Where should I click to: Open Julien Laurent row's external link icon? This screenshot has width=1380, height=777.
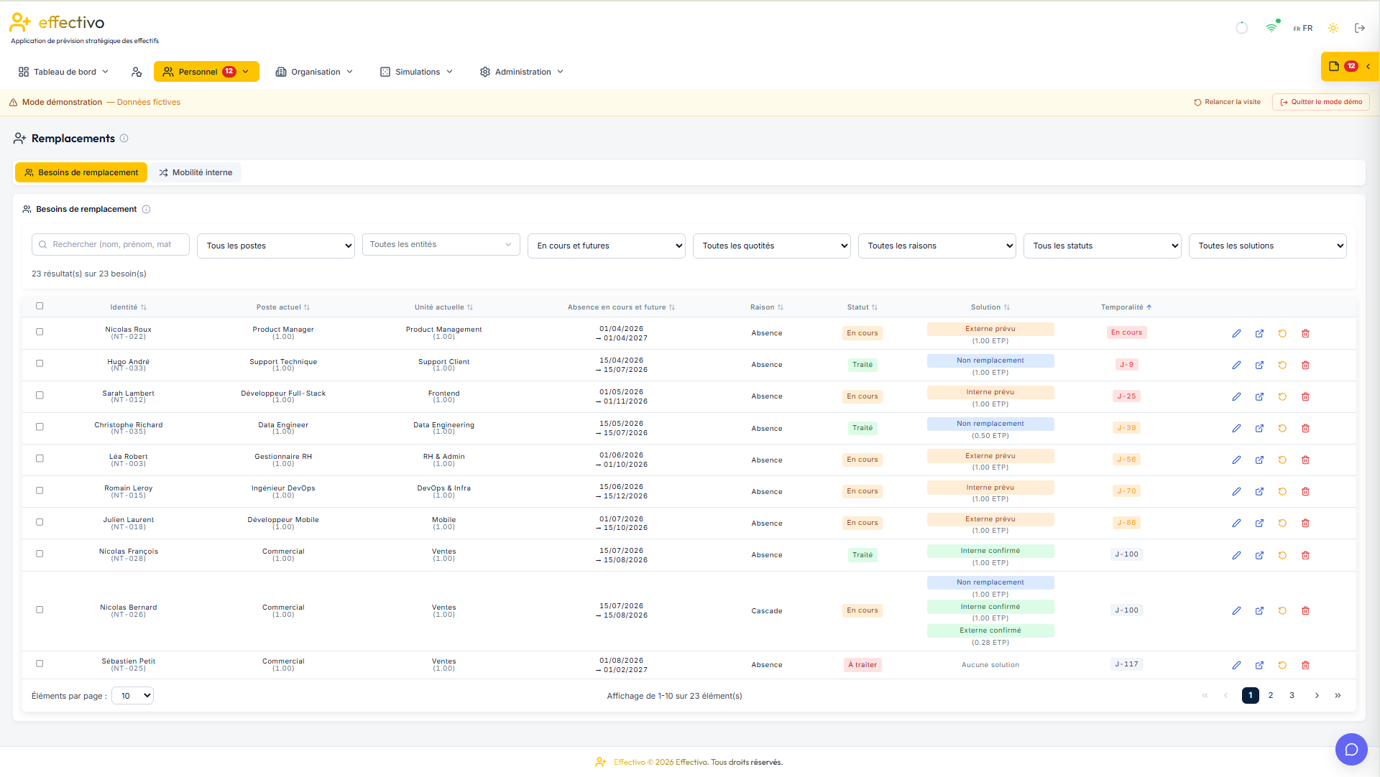(x=1259, y=523)
